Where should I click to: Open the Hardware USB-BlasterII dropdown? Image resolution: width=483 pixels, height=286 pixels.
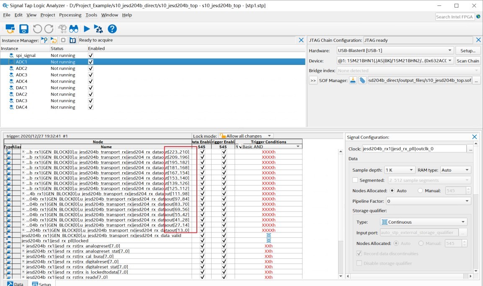395,51
